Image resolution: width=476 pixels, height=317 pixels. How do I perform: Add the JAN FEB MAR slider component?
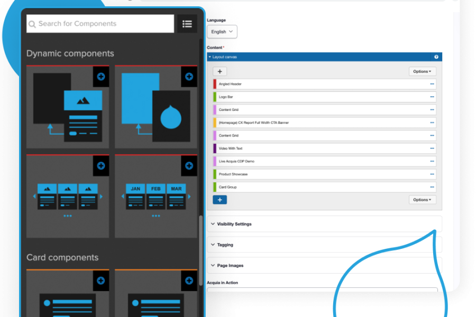click(x=189, y=165)
